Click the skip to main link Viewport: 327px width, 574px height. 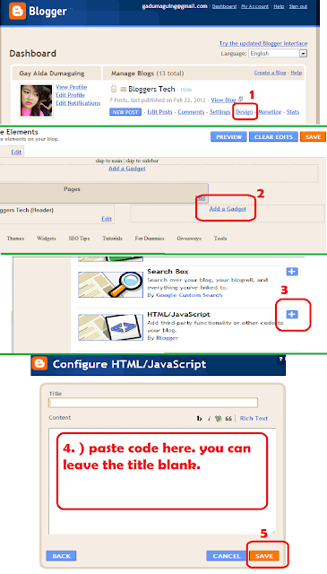click(108, 161)
